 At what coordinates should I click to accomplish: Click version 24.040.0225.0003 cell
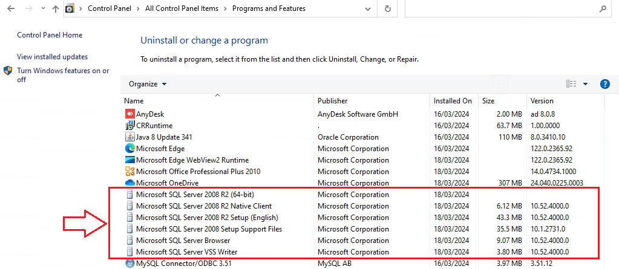pos(557,183)
